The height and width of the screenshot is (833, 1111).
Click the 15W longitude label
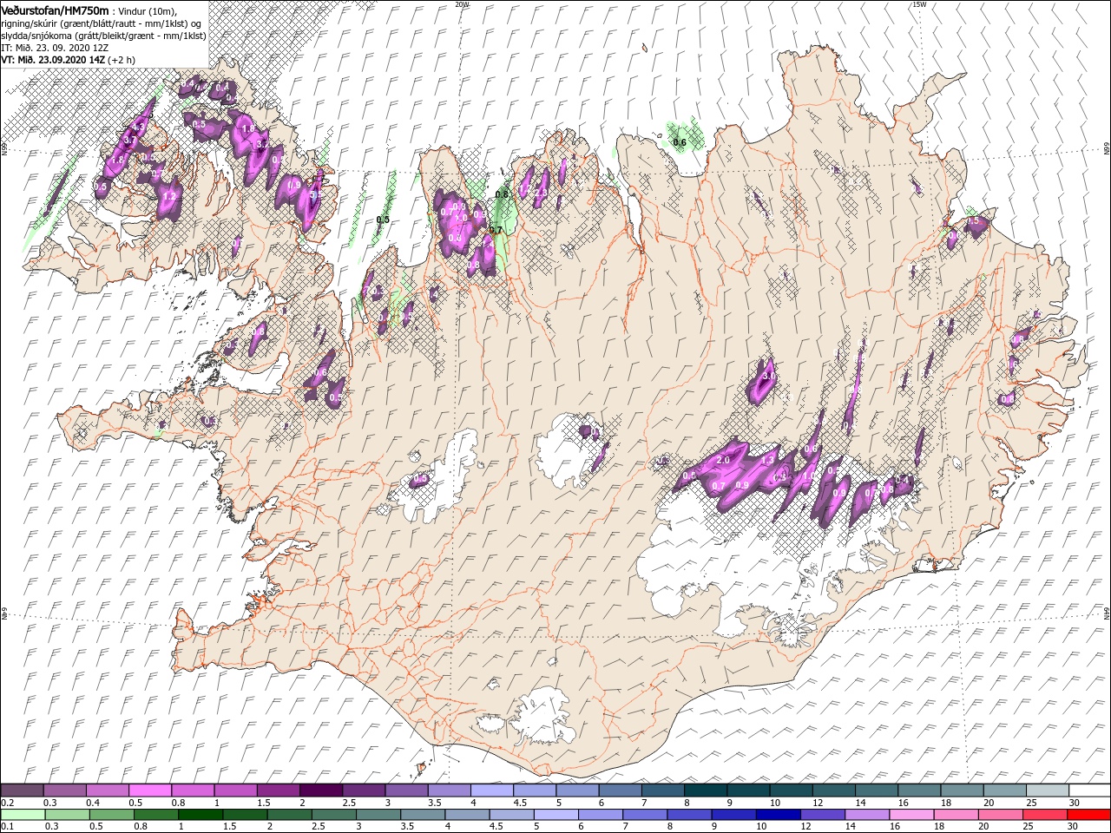tap(918, 4)
